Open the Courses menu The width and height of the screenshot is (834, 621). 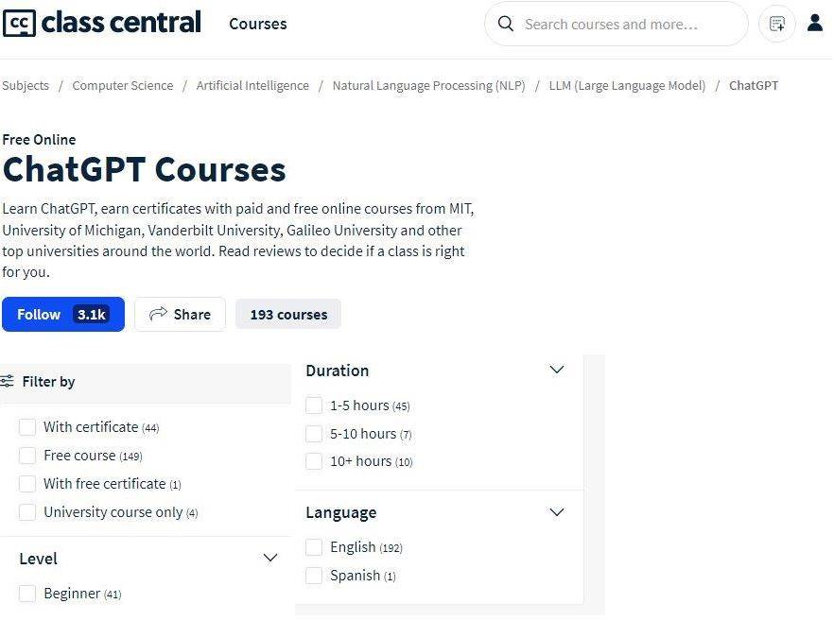click(x=257, y=24)
